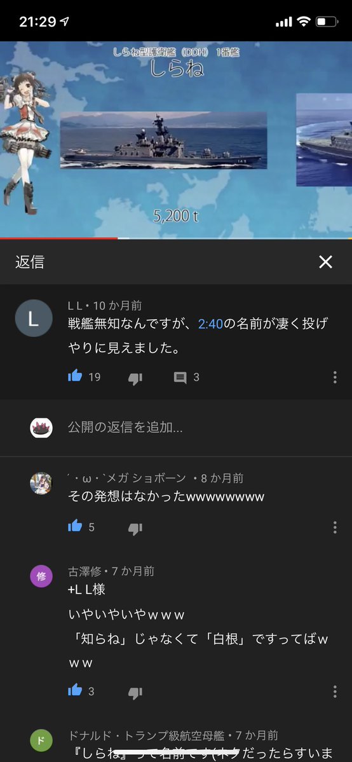Screen dimensions: 352x762
Task: Close the replies panel with the X
Action: [325, 262]
